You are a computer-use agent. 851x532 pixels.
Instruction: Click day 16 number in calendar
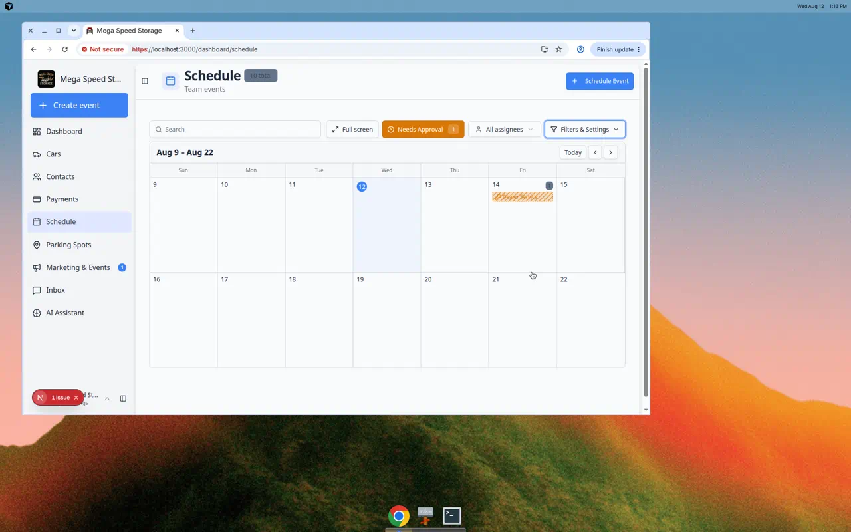click(157, 279)
